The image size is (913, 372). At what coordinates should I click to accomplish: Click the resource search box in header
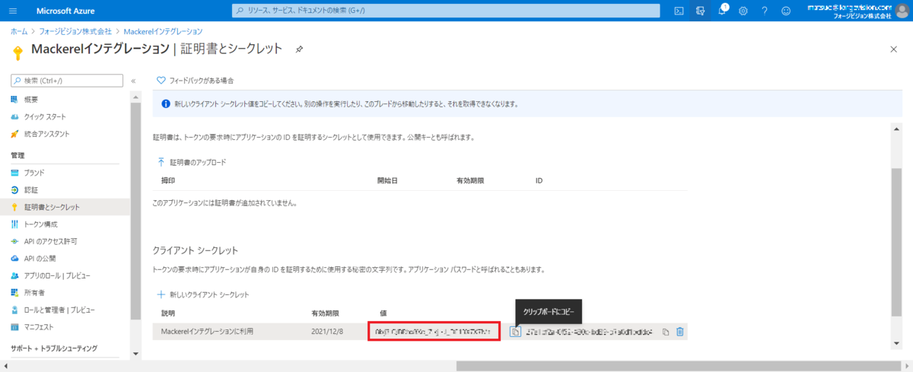click(446, 11)
